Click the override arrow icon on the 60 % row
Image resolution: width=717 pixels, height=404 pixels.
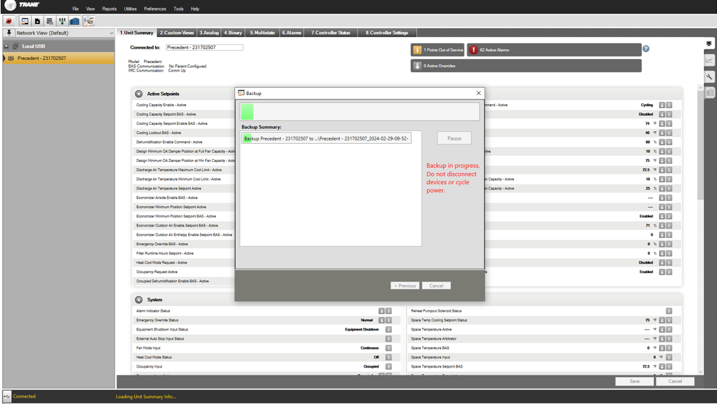[662, 142]
